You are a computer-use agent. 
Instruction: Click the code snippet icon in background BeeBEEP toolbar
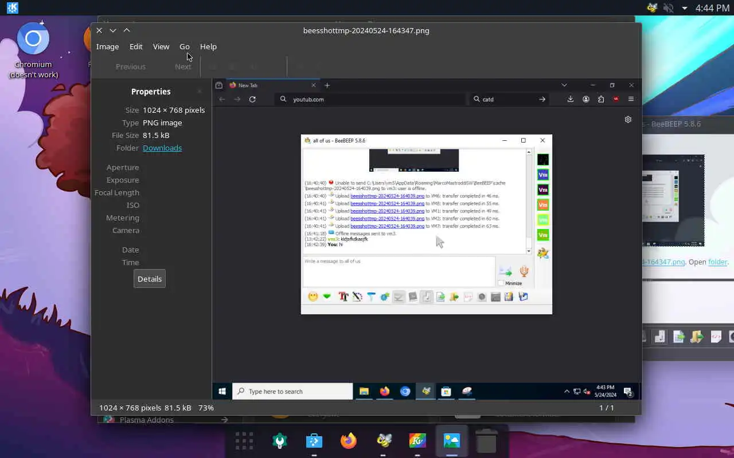point(716,337)
